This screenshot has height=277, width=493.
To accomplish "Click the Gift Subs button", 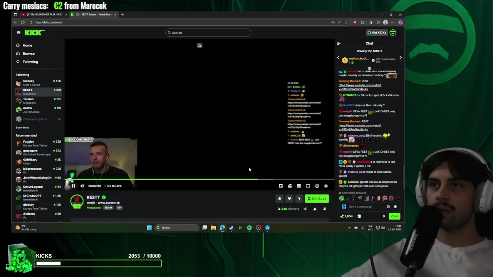I will coord(317,199).
